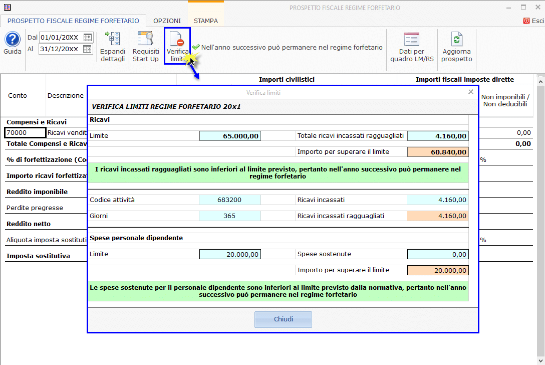Image resolution: width=545 pixels, height=365 pixels.
Task: Click Ricavi incassati ragguagliati orange value
Action: point(438,216)
